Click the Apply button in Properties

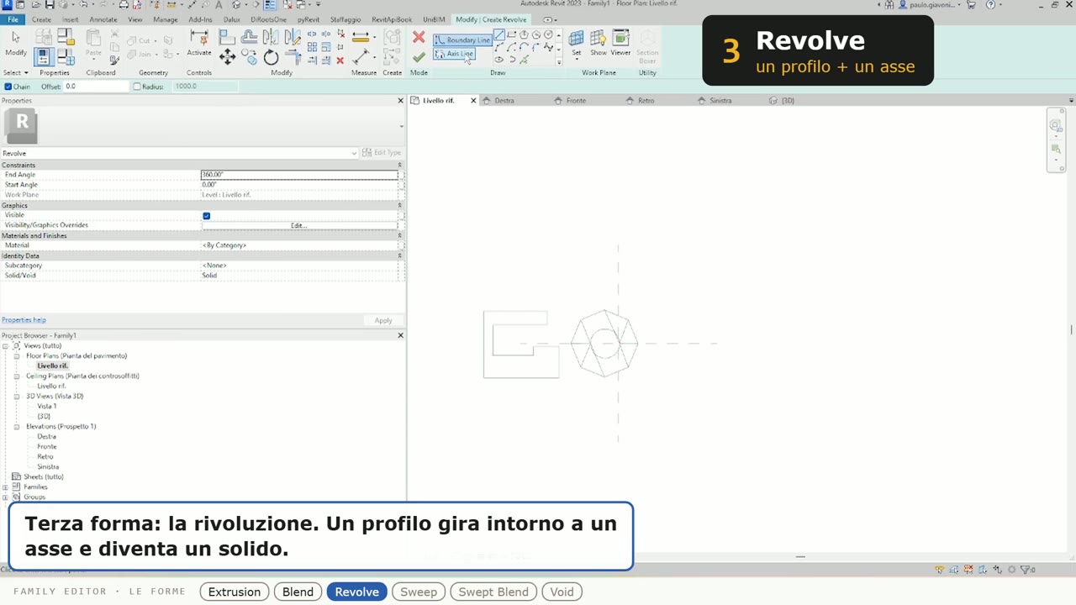(x=383, y=320)
